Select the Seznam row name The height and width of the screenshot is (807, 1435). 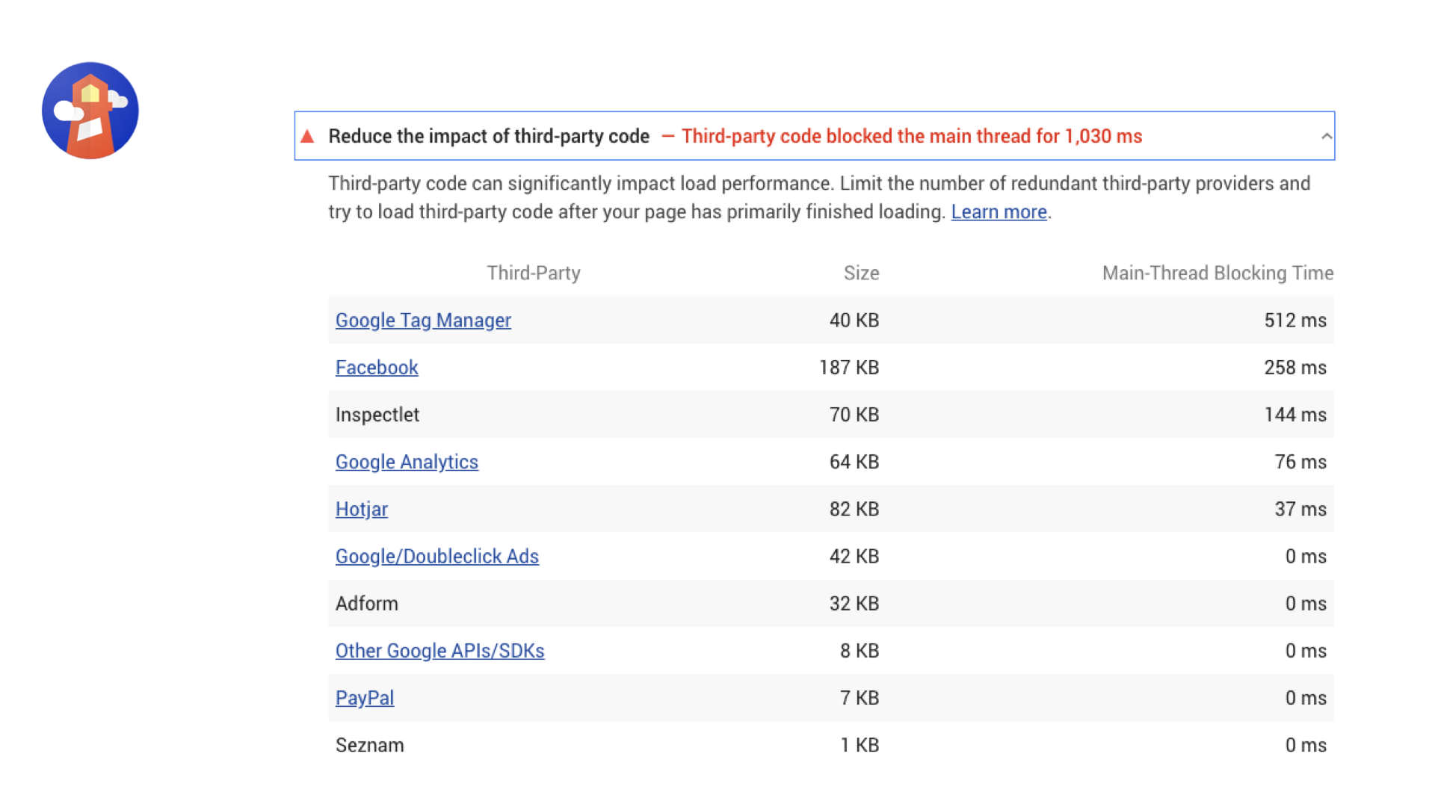pos(370,745)
